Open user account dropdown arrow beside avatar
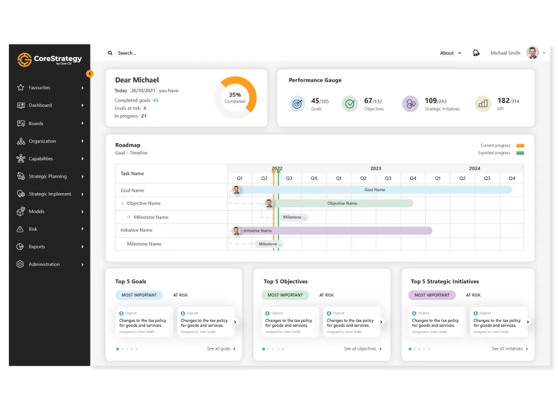558x410 pixels. (x=544, y=53)
